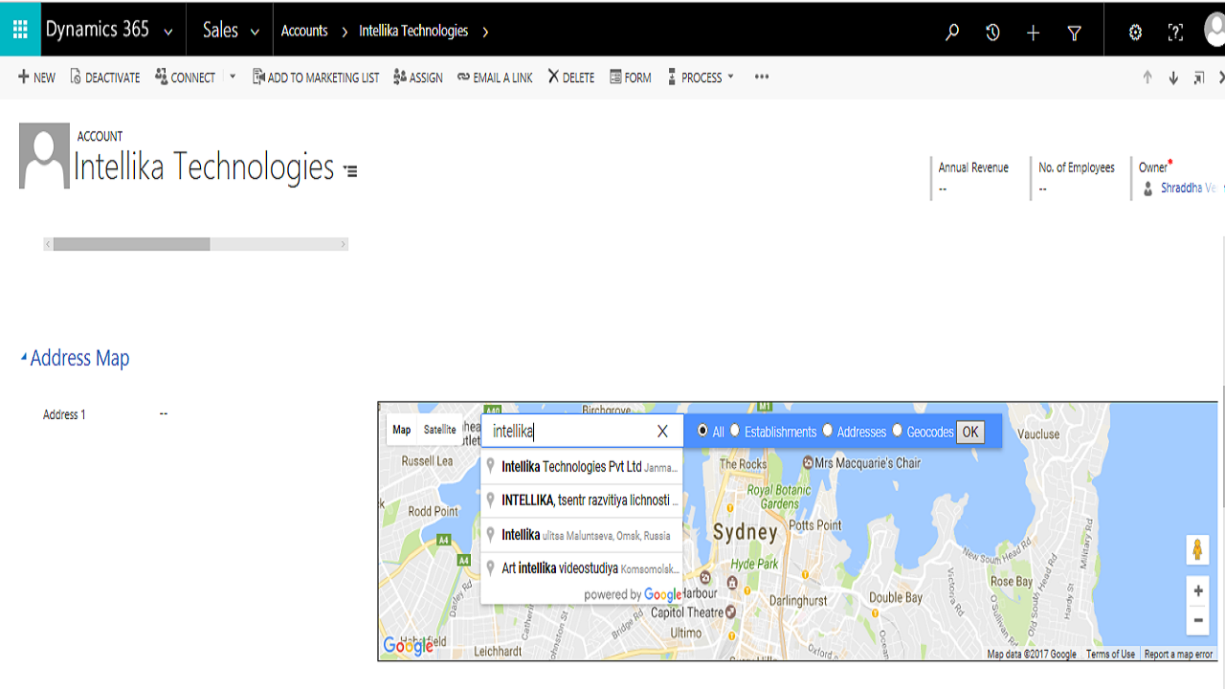The height and width of the screenshot is (689, 1225).
Task: Choose INTELLIKA tsentr razvitiya lichnosti suggestion
Action: click(582, 500)
